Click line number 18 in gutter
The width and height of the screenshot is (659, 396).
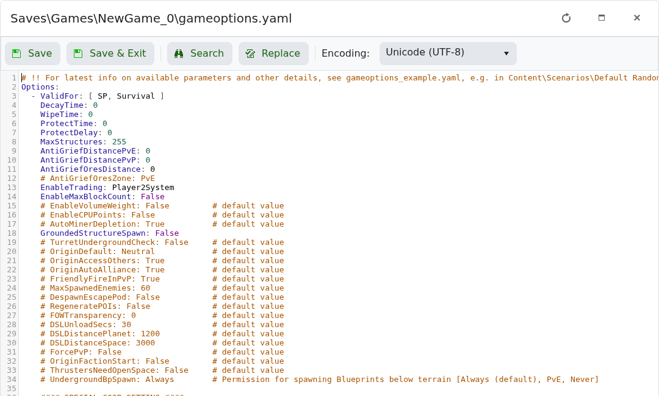[12, 233]
